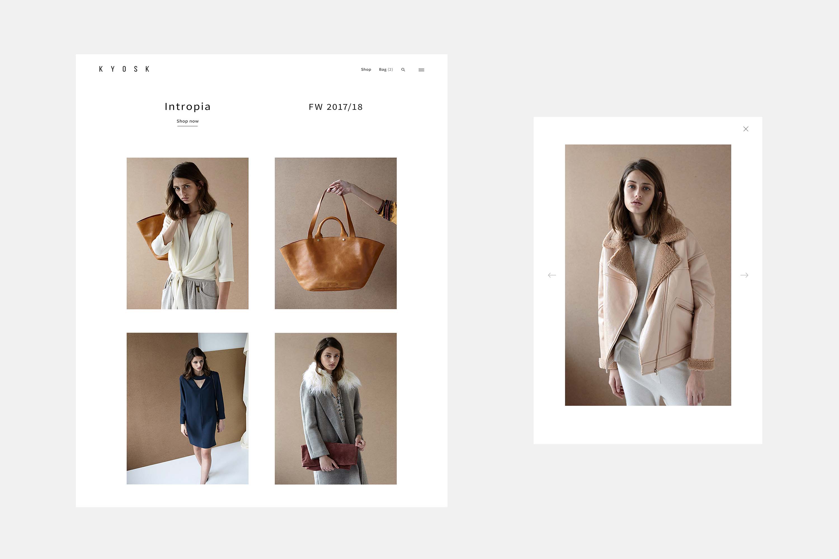Click the search magnifier icon
839x559 pixels.
point(403,70)
